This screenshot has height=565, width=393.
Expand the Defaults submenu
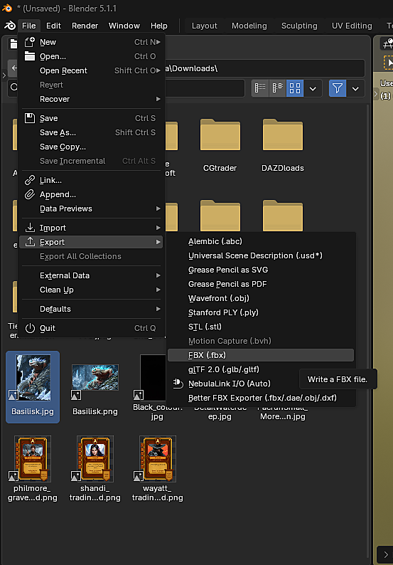pyautogui.click(x=92, y=309)
